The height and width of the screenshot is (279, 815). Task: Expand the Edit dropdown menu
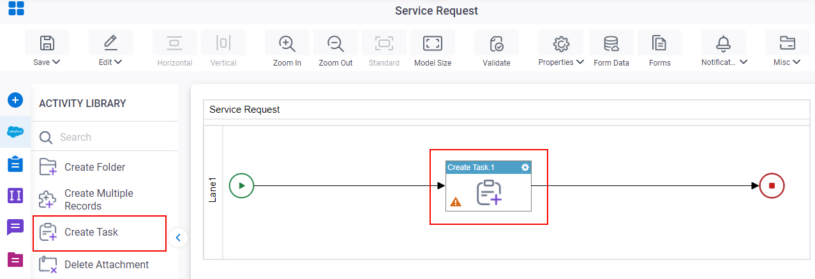[x=118, y=62]
